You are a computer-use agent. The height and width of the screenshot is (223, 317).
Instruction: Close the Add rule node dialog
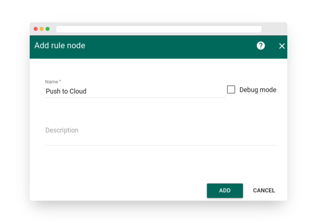point(282,46)
